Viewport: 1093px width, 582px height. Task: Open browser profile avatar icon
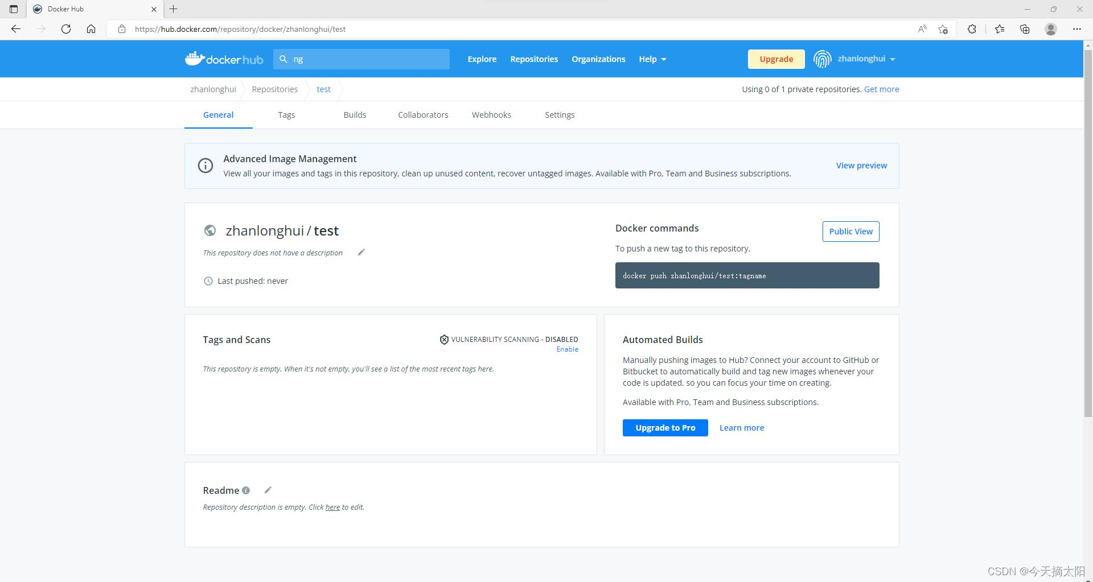click(1051, 29)
